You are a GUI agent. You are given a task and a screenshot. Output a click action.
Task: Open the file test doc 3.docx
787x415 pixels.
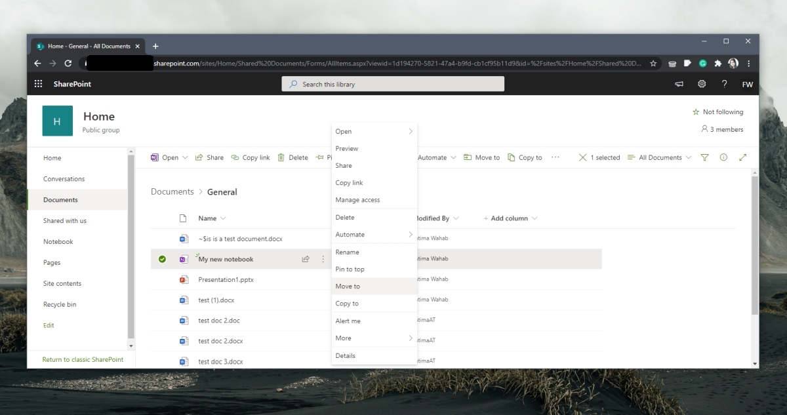[220, 361]
